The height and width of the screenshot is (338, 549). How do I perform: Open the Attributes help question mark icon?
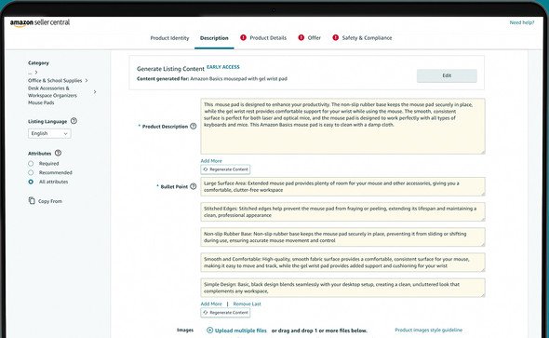point(58,153)
